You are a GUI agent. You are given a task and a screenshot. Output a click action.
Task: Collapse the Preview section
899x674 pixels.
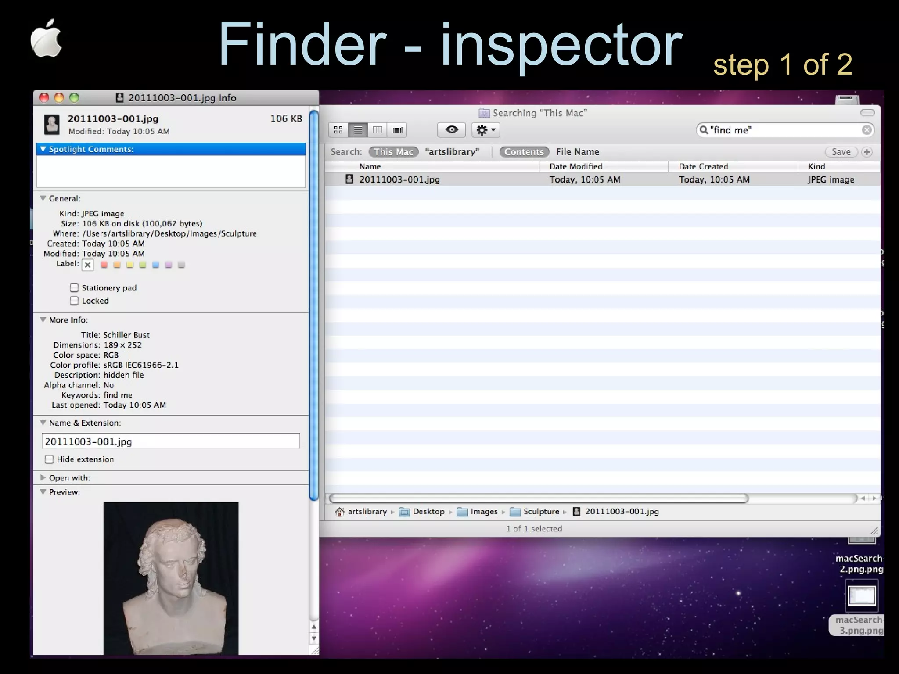[43, 492]
